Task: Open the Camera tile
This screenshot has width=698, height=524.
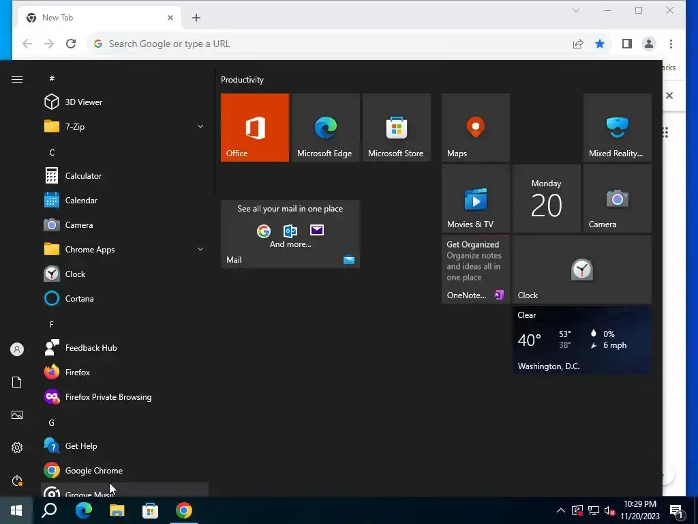Action: pyautogui.click(x=618, y=199)
